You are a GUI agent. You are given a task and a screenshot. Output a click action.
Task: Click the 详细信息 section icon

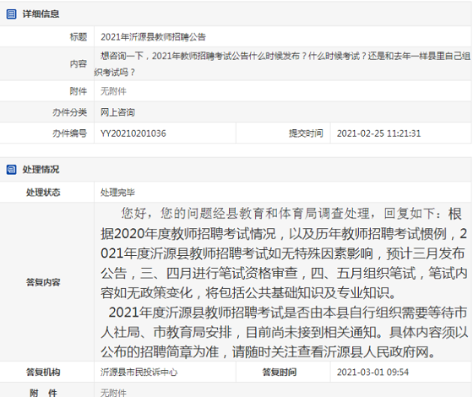tap(11, 14)
